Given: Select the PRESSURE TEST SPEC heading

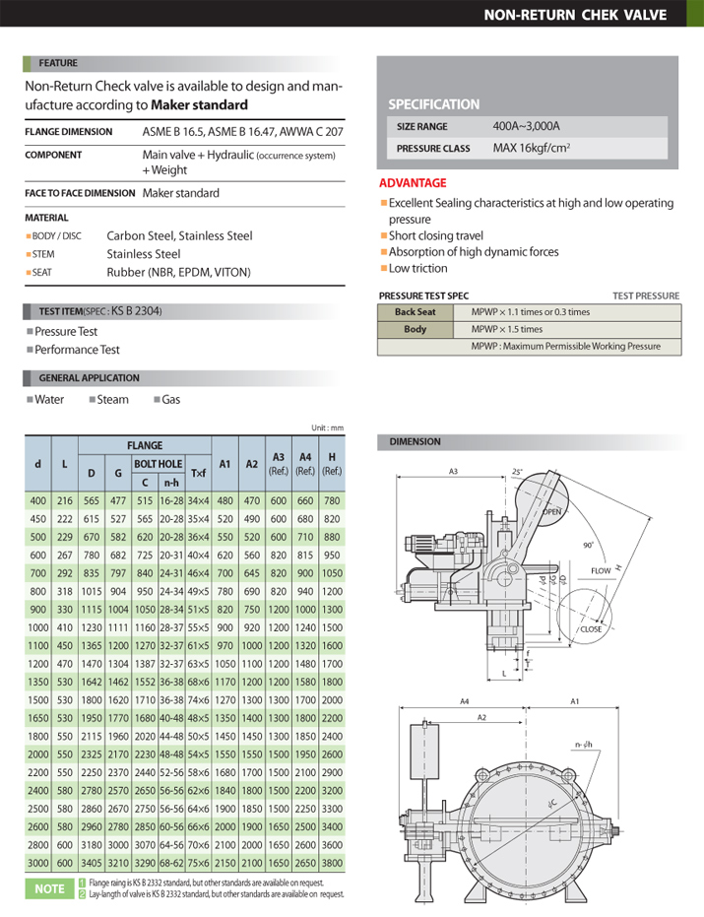Looking at the screenshot, I should click(x=424, y=295).
